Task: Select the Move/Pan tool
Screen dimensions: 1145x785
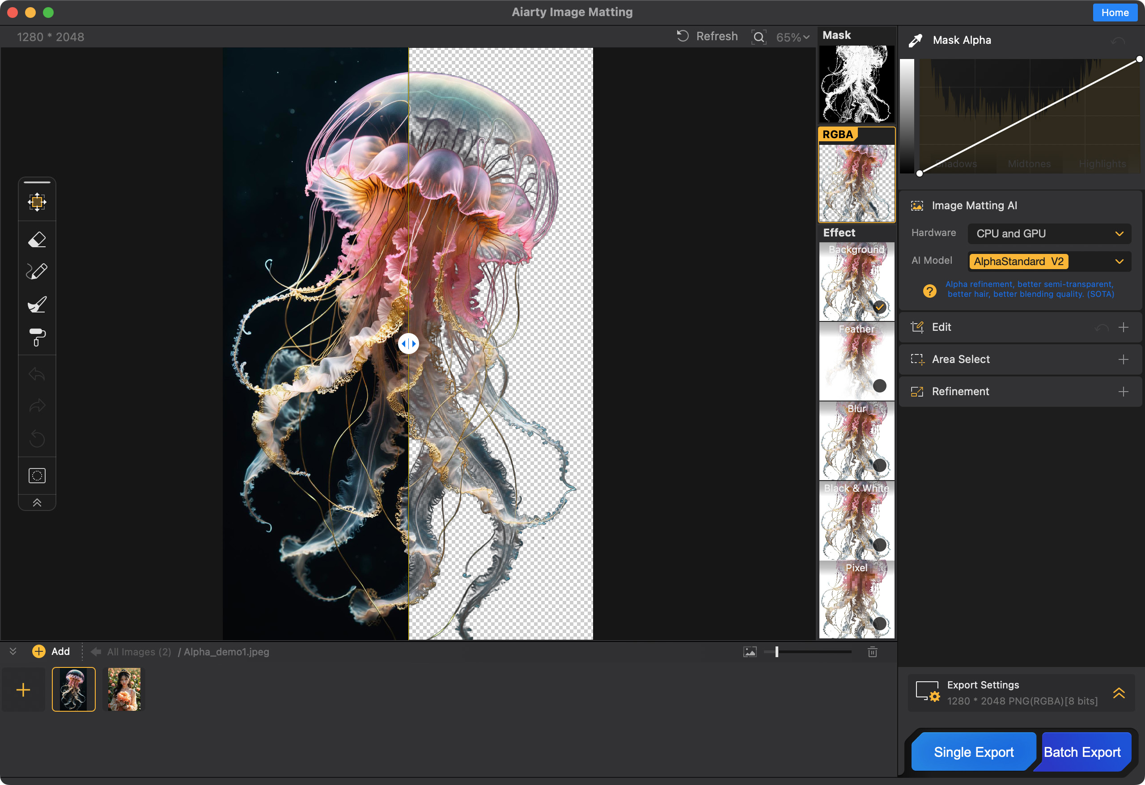Action: pos(37,202)
